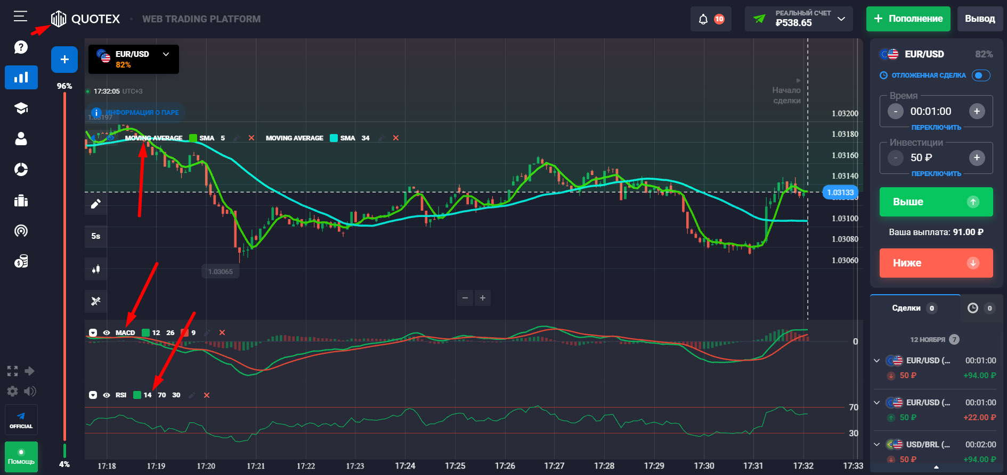Add a new chart with blue plus button
The width and height of the screenshot is (1007, 475).
[64, 60]
